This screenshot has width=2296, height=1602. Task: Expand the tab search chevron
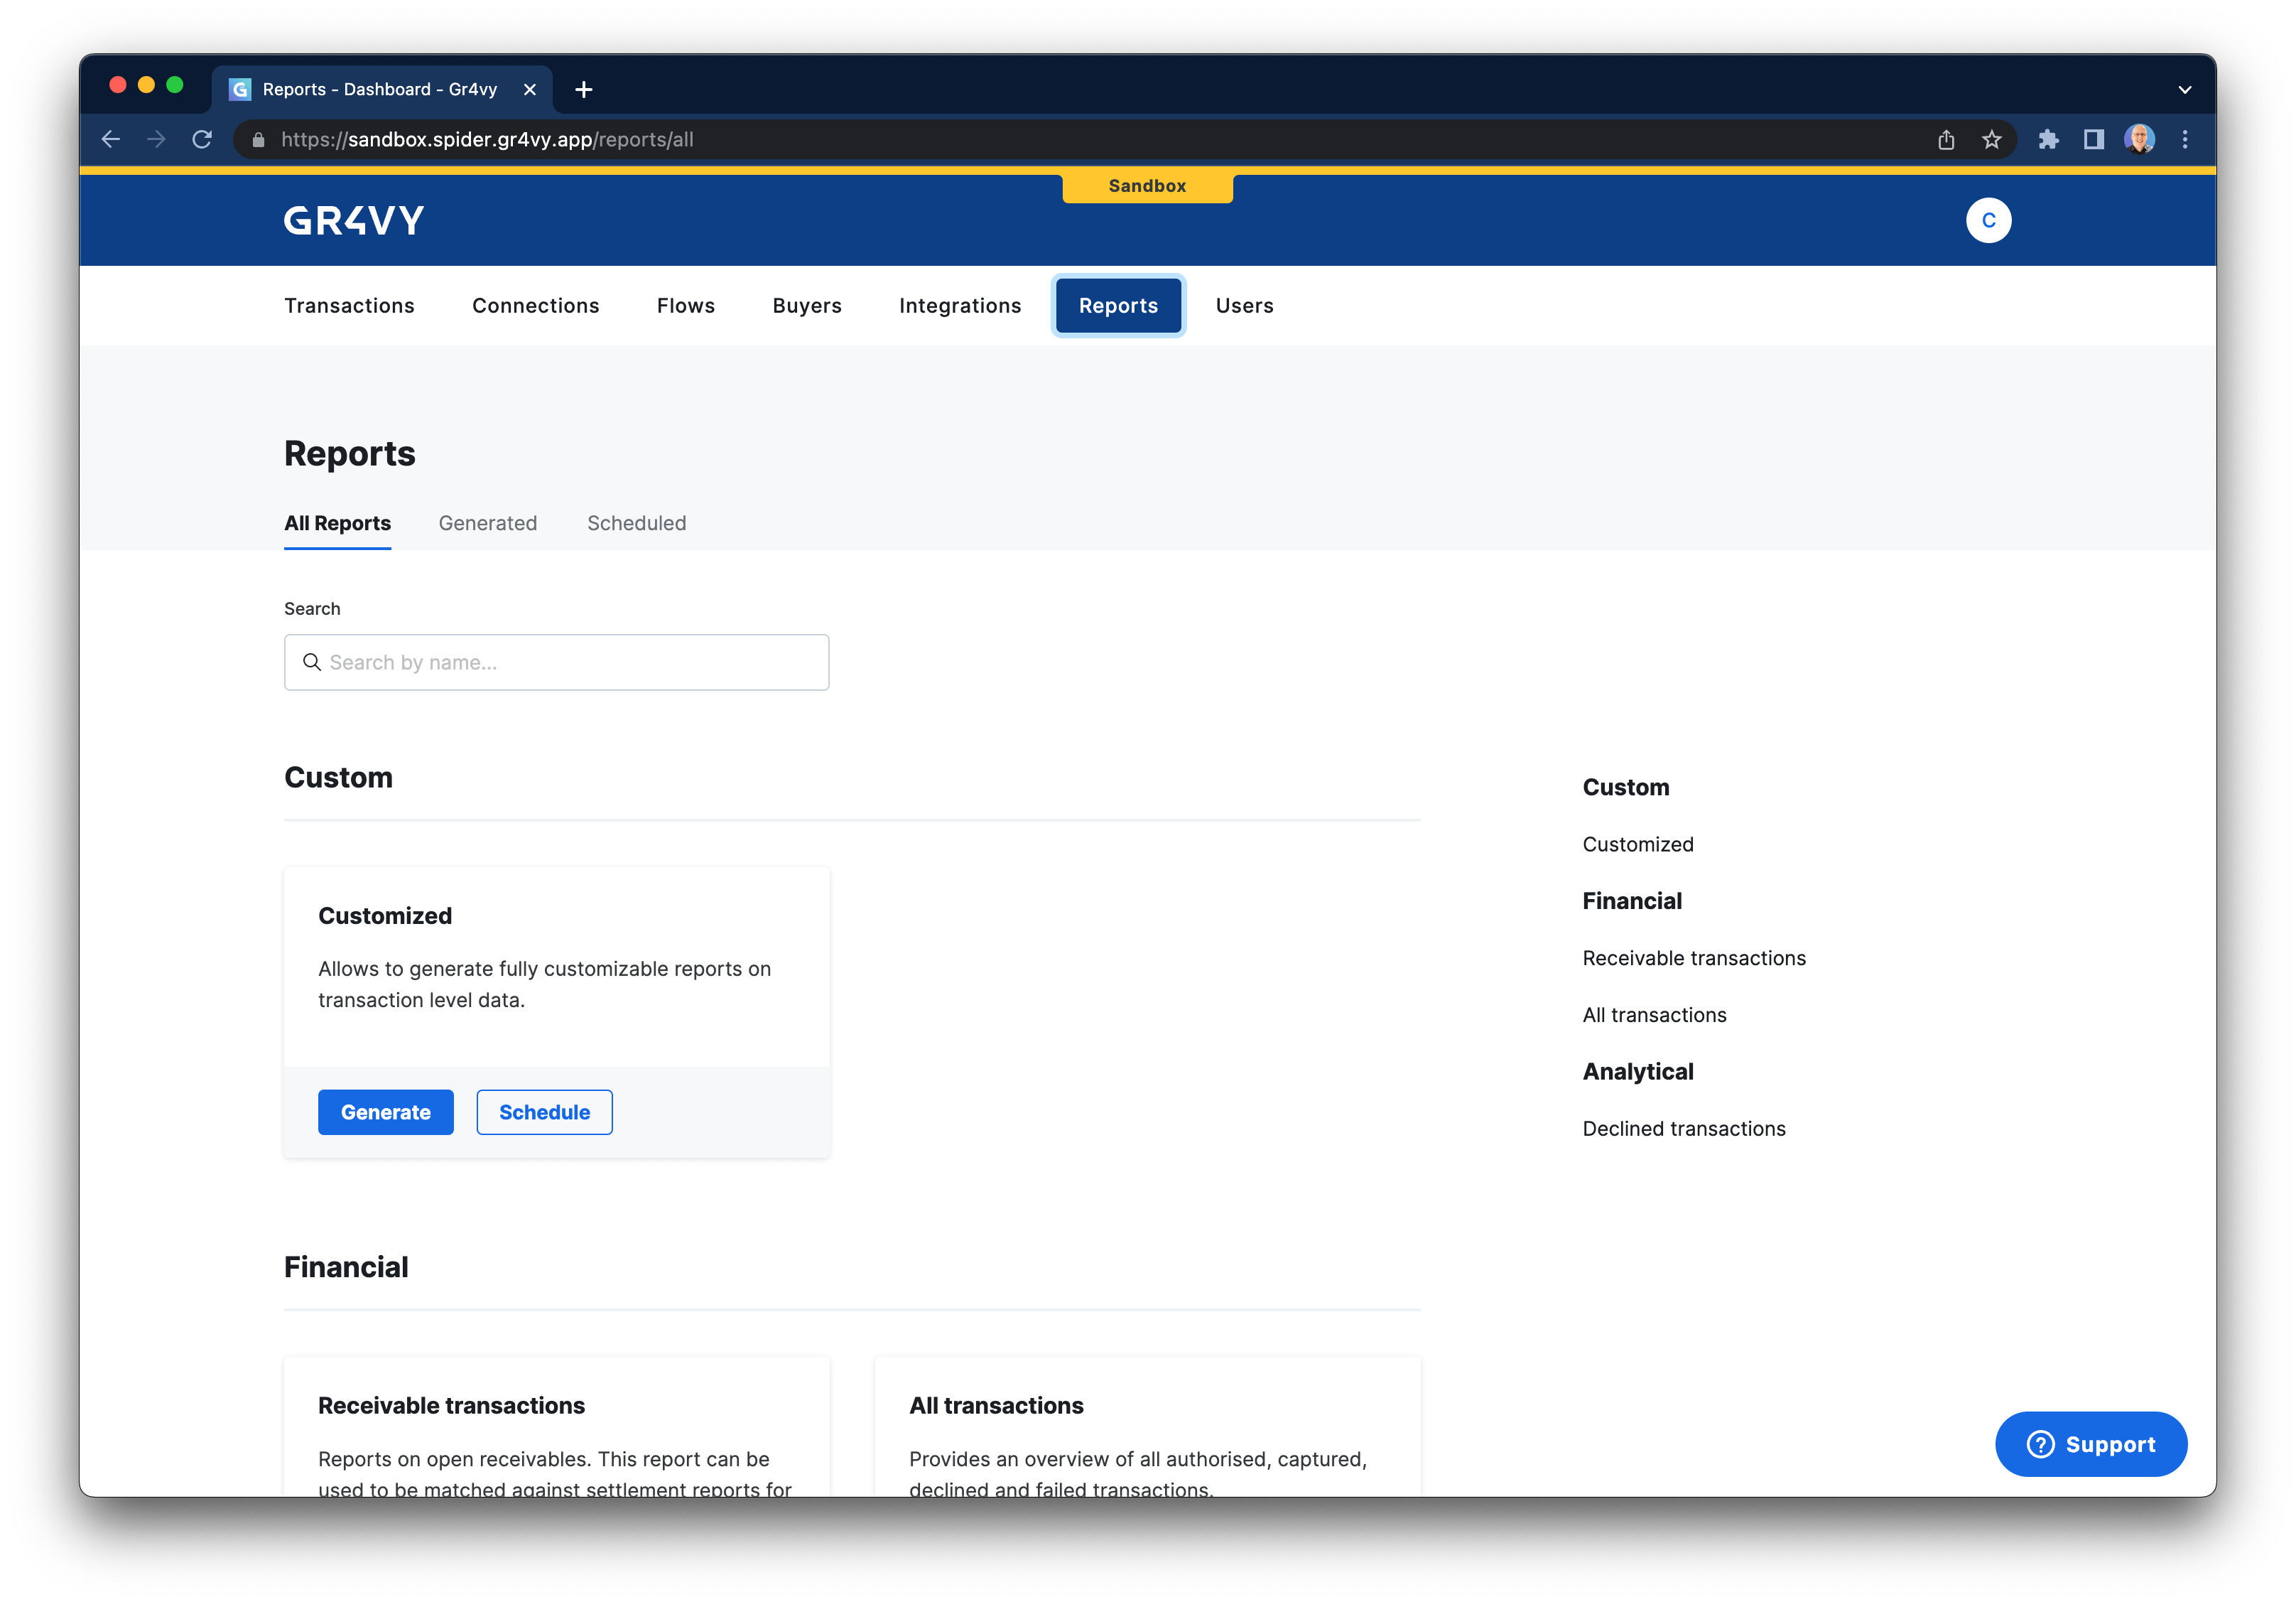[x=2184, y=89]
